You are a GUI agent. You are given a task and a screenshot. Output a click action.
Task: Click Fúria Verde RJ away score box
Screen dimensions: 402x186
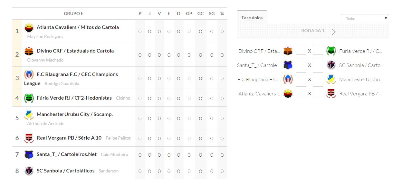(x=318, y=50)
